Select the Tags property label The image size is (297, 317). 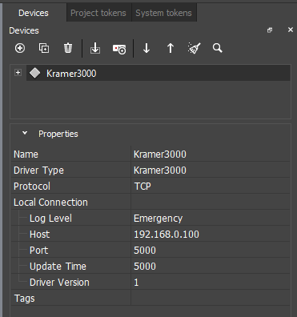point(24,299)
